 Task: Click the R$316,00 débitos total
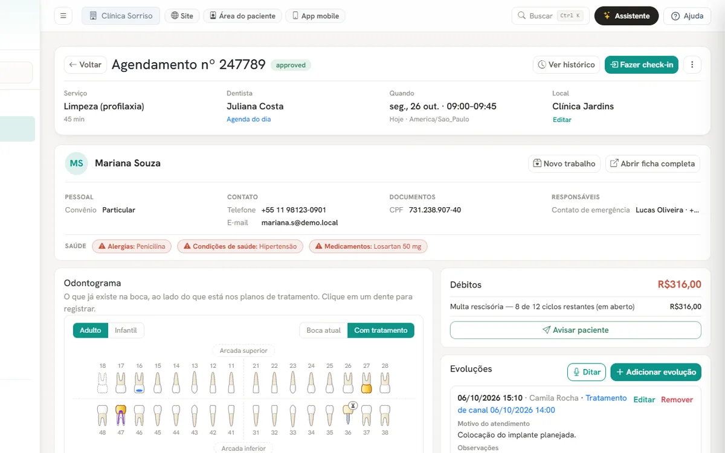[680, 284]
